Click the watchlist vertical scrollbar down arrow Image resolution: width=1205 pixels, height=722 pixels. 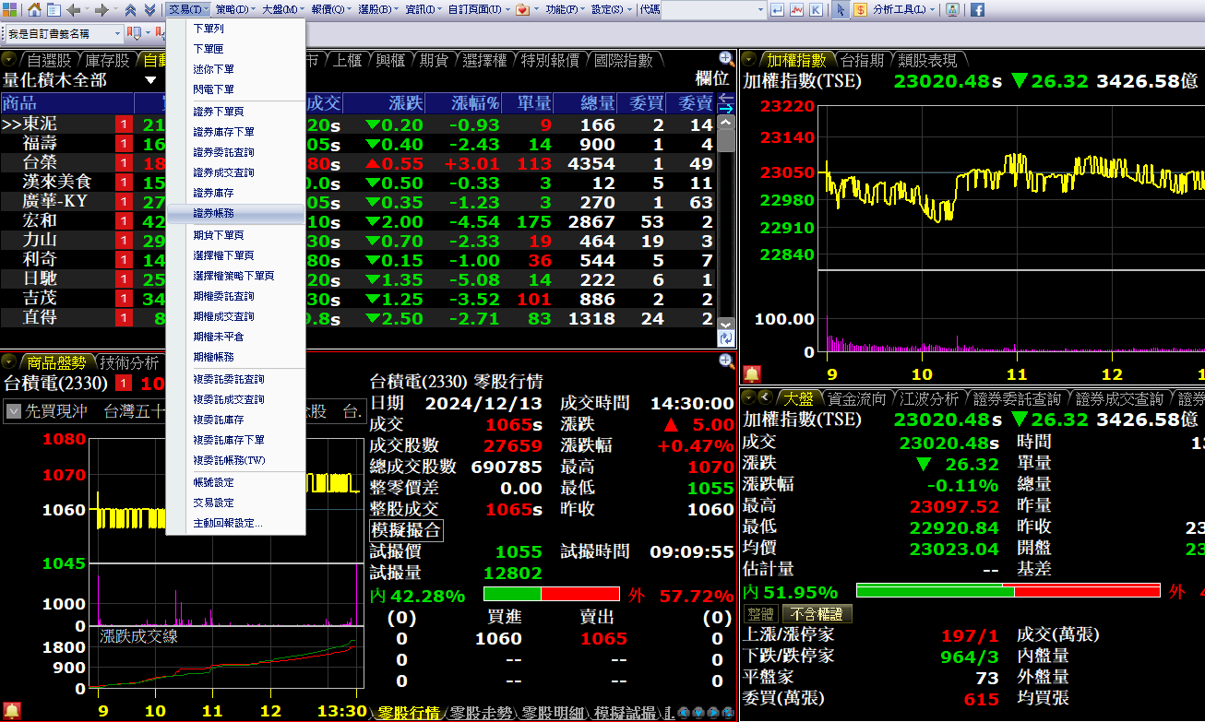(725, 325)
